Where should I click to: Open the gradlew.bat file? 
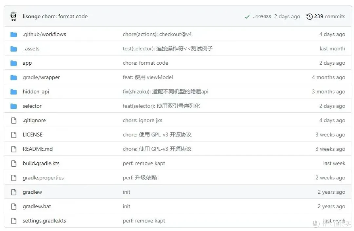click(37, 206)
